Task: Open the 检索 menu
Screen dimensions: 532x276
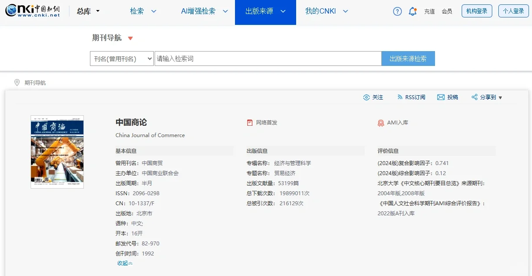Action: (x=137, y=11)
